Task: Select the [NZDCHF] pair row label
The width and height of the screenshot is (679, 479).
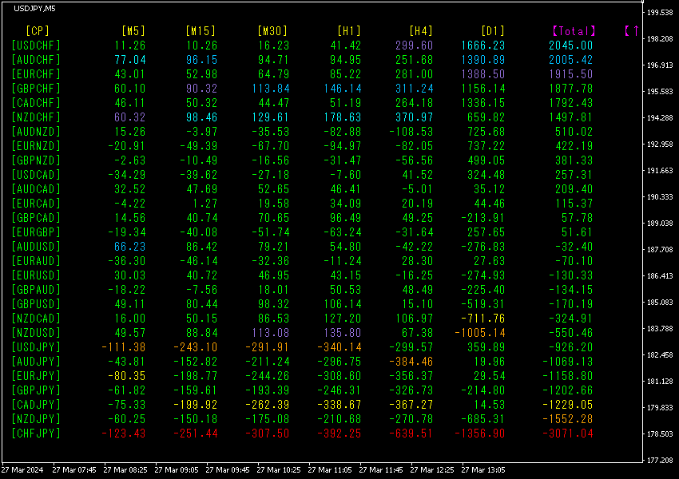Action: coord(36,117)
